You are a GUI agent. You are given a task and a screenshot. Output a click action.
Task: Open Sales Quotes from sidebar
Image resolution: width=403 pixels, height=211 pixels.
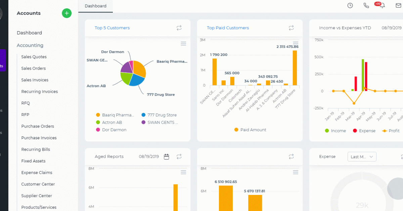[x=34, y=57]
